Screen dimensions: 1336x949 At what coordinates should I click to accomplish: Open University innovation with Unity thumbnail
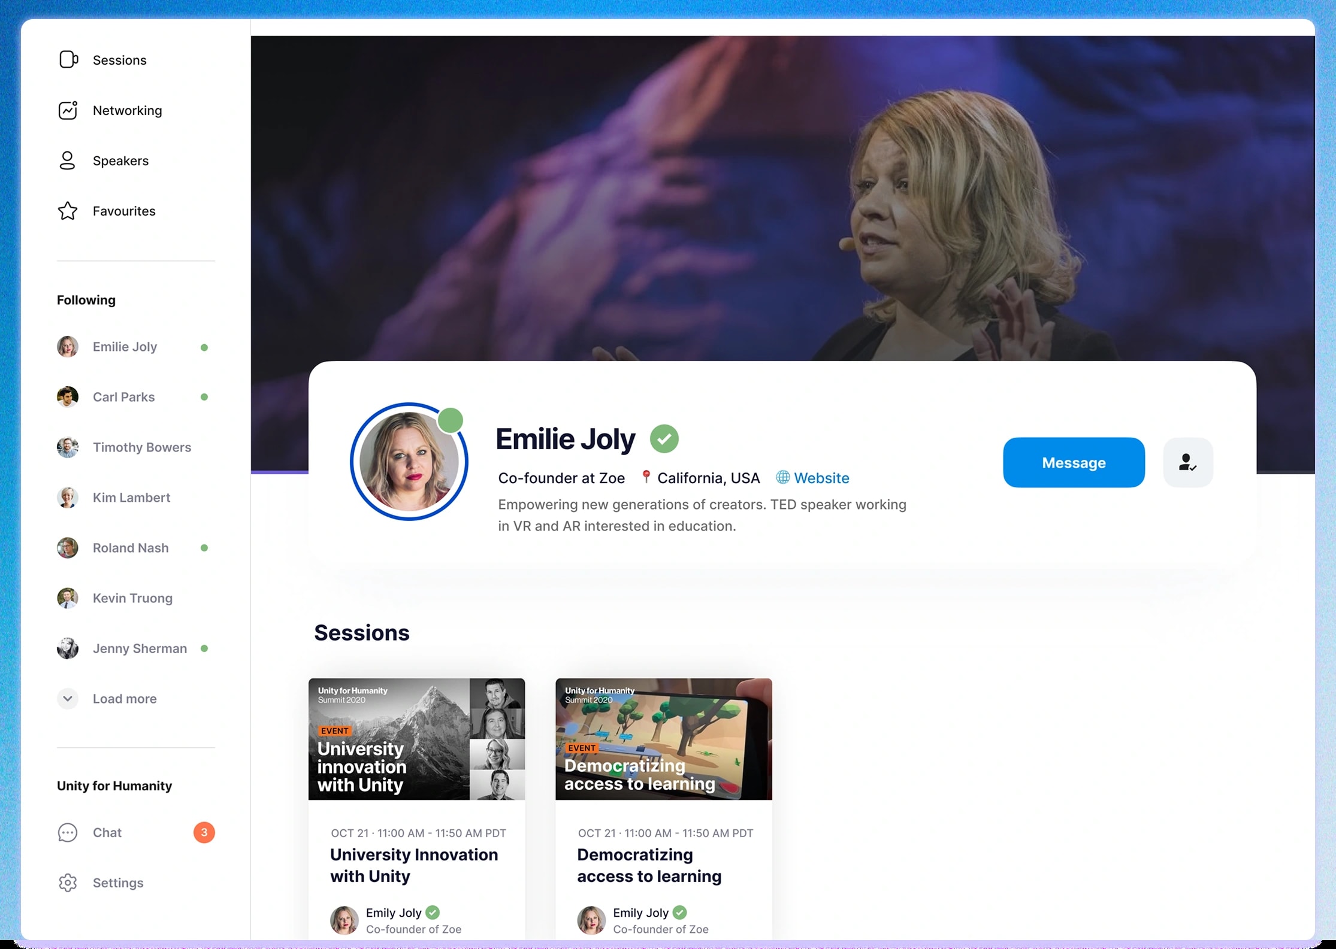pos(416,739)
